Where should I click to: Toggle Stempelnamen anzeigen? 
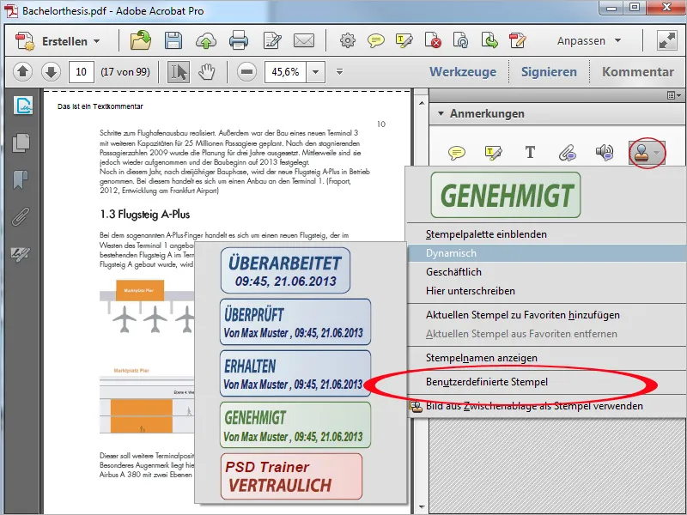click(547, 358)
